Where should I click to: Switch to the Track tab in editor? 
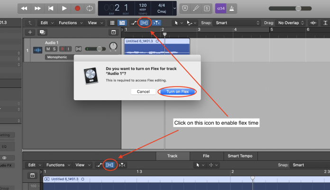(173, 156)
